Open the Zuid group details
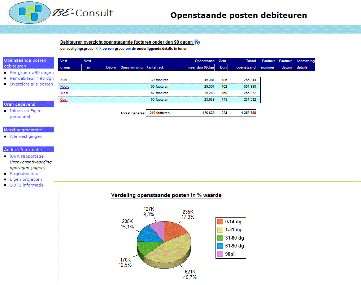The height and width of the screenshot is (285, 361). pos(64,80)
